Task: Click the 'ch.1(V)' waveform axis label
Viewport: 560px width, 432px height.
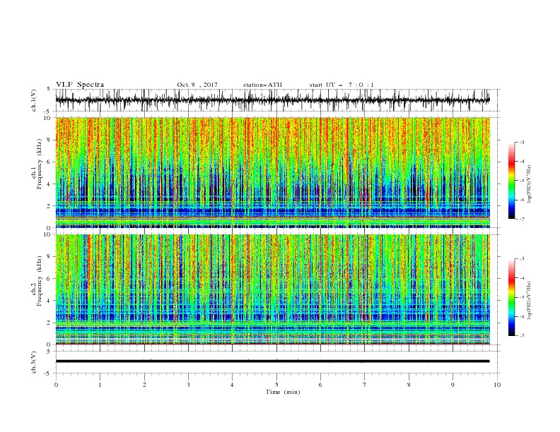Action: 34,100
